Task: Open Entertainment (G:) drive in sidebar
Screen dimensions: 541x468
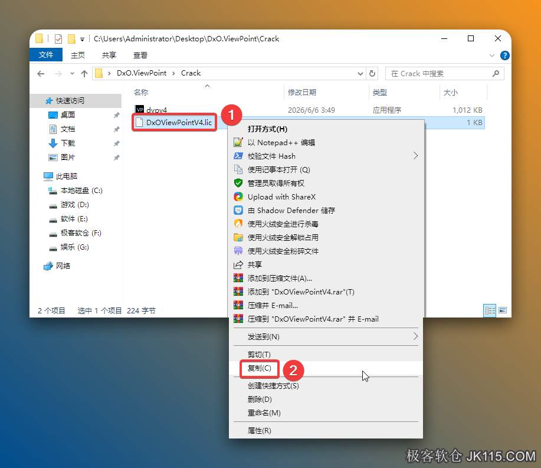Action: [x=74, y=247]
